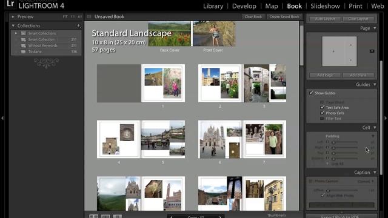Image resolution: width=388 pixels, height=218 pixels.
Task: Toggle the Photo Cells checkbox
Action: tap(322, 113)
